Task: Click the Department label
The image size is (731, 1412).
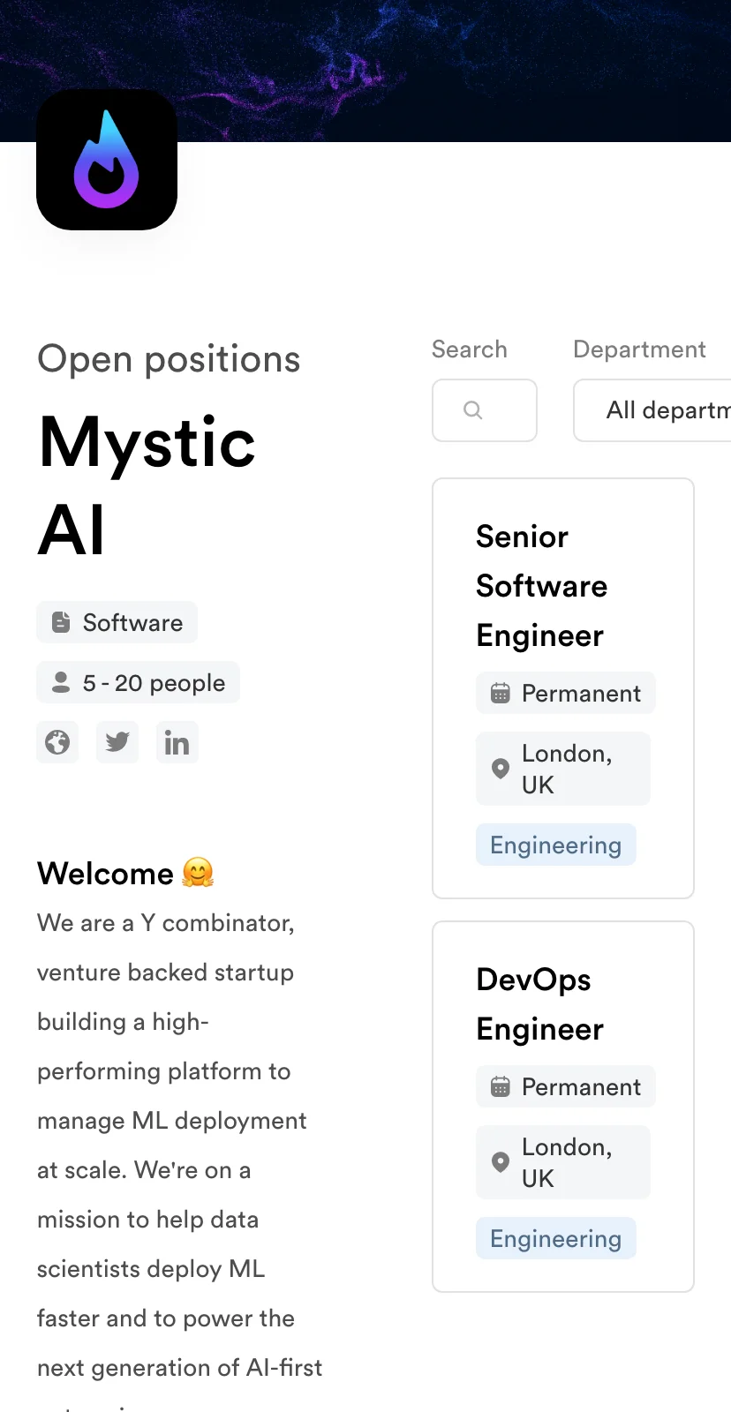Action: (x=640, y=349)
